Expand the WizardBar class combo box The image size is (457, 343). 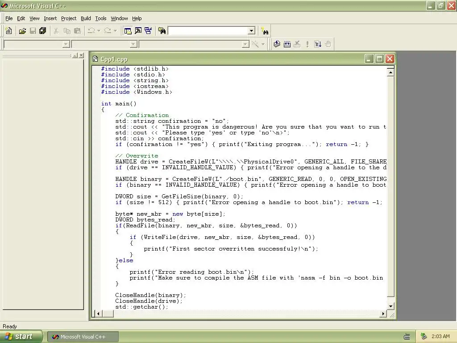coord(66,44)
